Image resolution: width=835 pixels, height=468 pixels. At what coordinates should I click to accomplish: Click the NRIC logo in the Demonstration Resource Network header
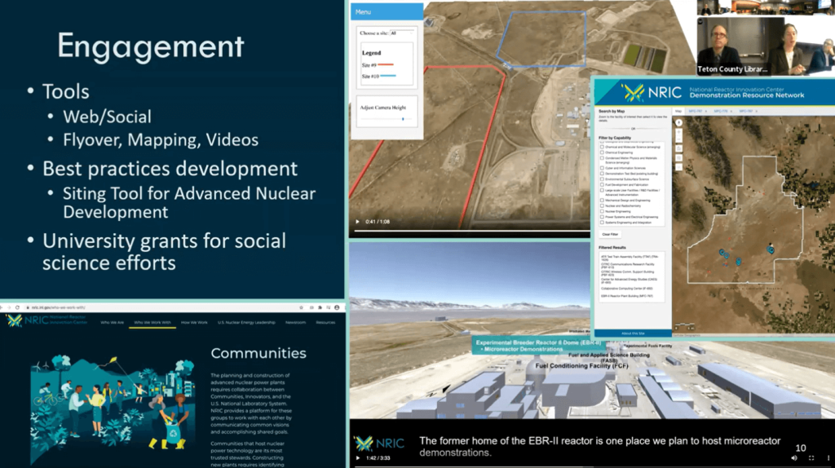point(651,93)
